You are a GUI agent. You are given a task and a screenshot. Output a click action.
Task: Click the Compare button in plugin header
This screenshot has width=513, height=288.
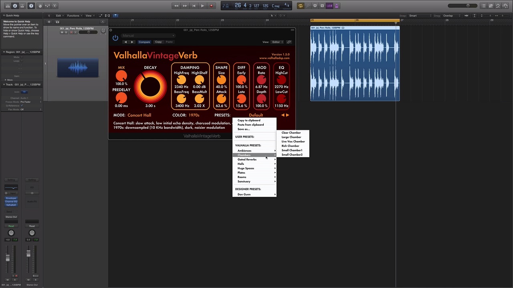144,42
